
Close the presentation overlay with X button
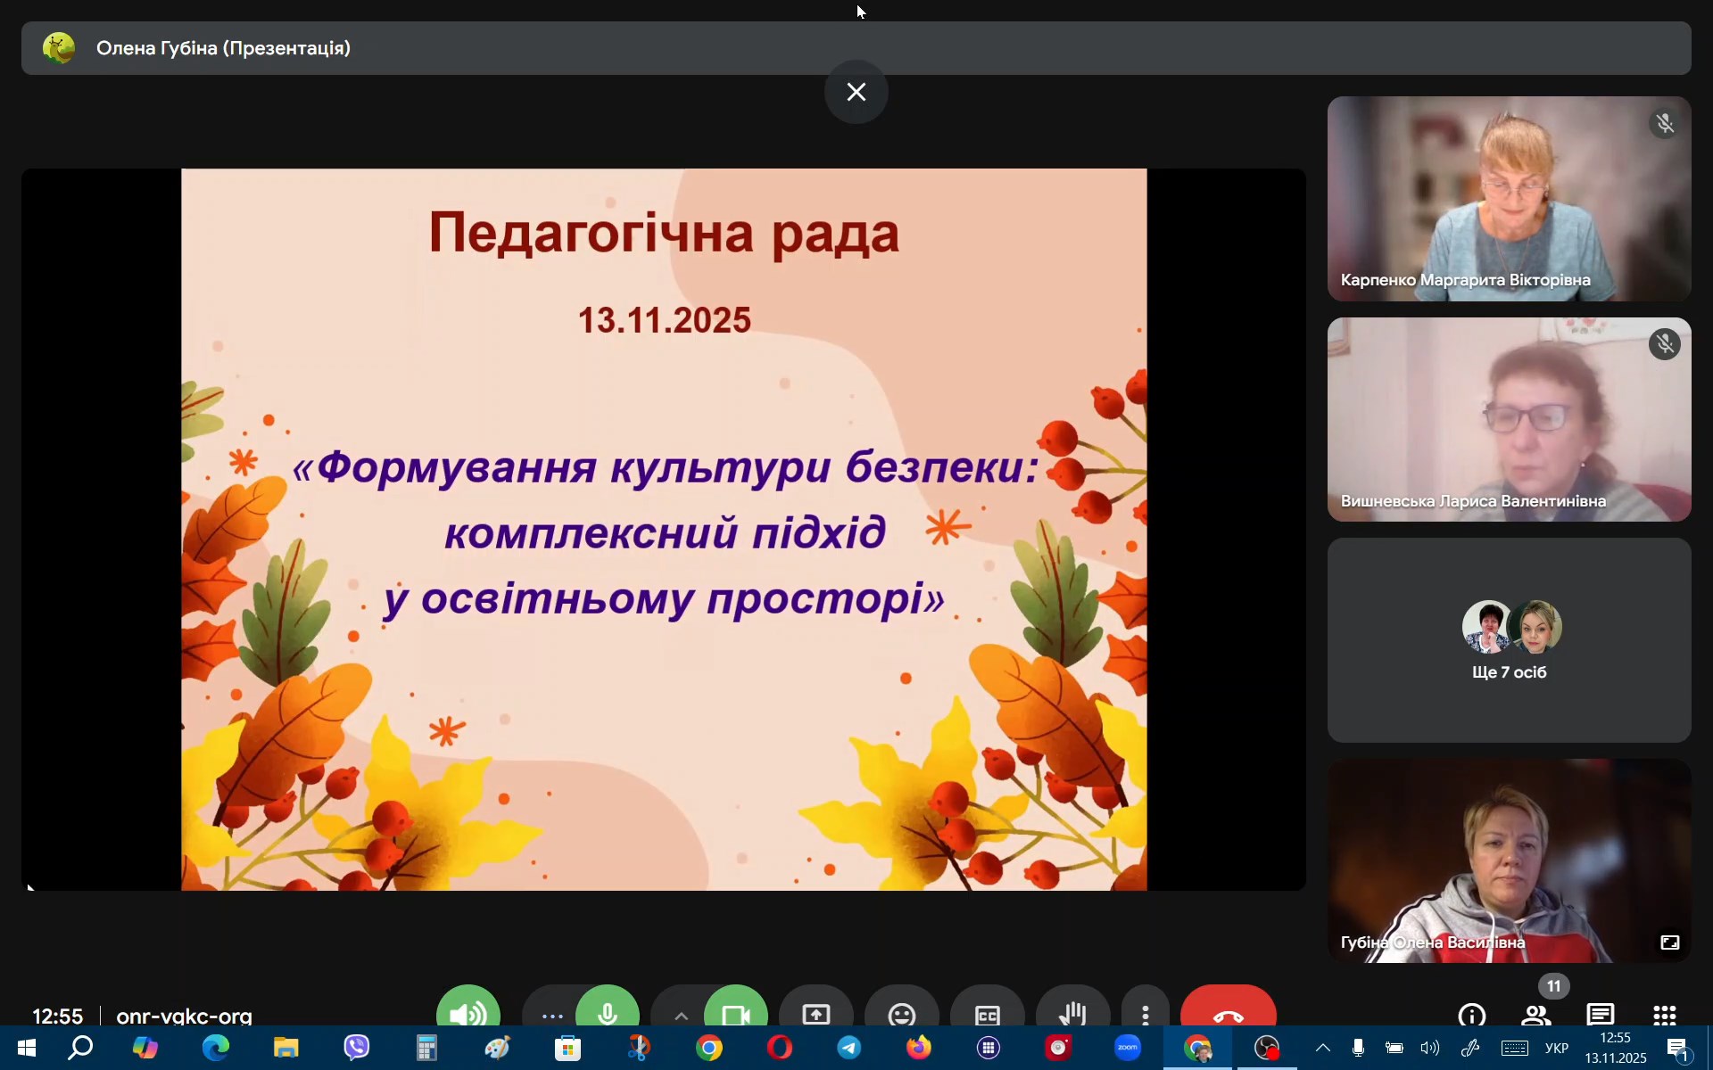point(856,92)
